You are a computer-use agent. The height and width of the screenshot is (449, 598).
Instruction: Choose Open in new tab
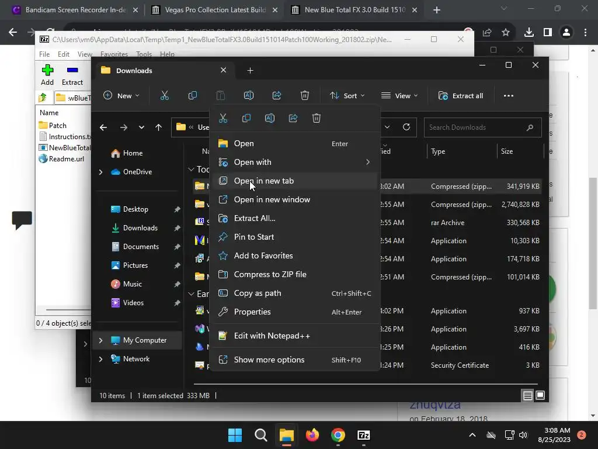coord(294,181)
